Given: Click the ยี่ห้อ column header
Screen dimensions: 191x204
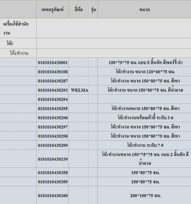Looking at the screenshot, I should click(79, 10).
